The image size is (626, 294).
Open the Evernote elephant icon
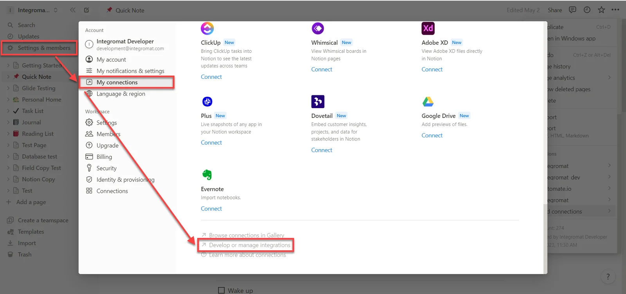[207, 175]
